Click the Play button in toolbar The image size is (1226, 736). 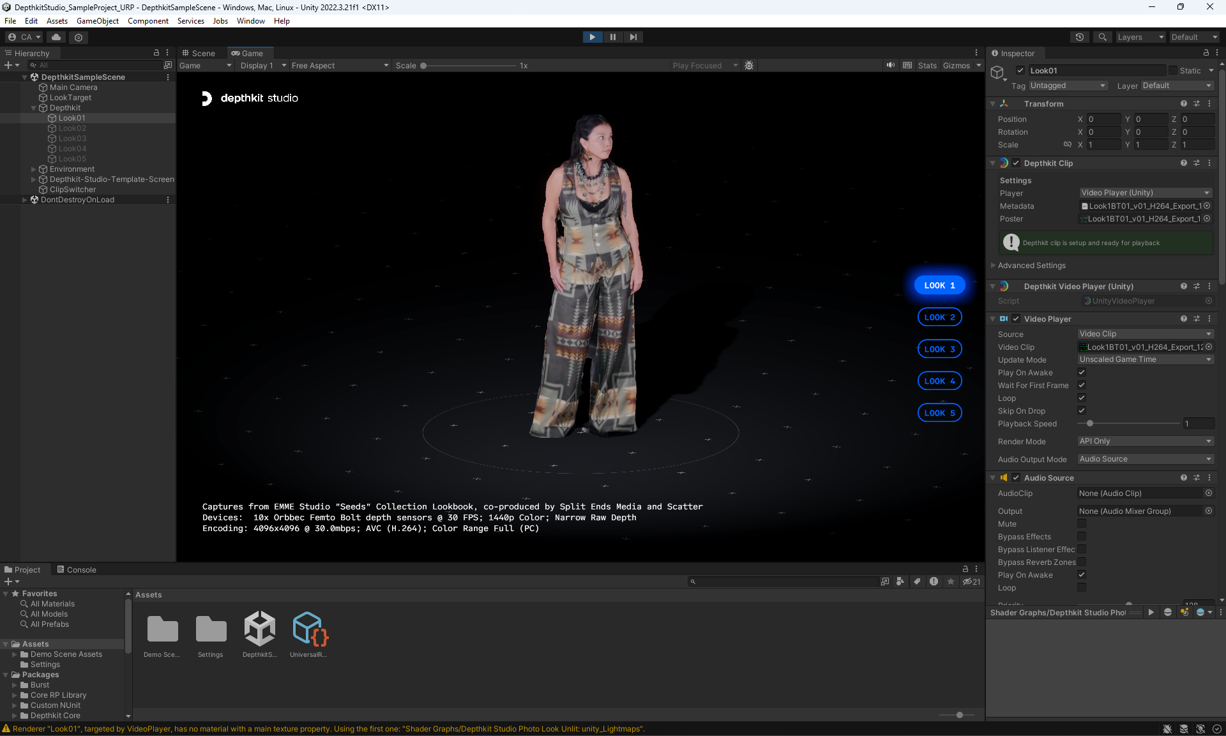tap(592, 37)
